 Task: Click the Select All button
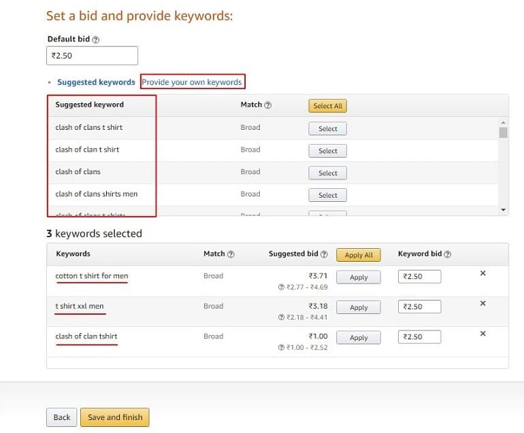pyautogui.click(x=327, y=106)
